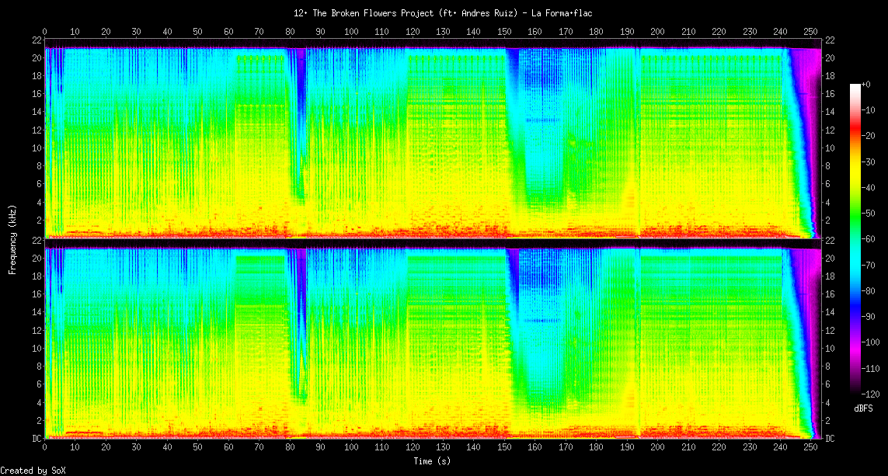Click the "Time (s)" axis label

pyautogui.click(x=433, y=461)
